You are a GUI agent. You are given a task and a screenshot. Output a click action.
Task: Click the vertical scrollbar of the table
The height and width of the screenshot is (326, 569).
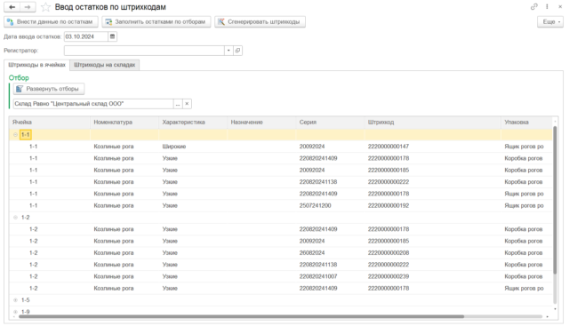[555, 200]
